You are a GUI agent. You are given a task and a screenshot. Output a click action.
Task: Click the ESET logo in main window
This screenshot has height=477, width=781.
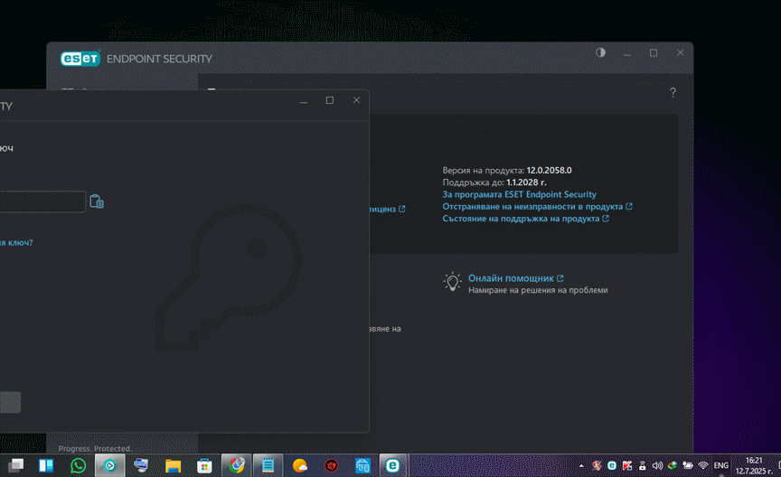click(80, 58)
